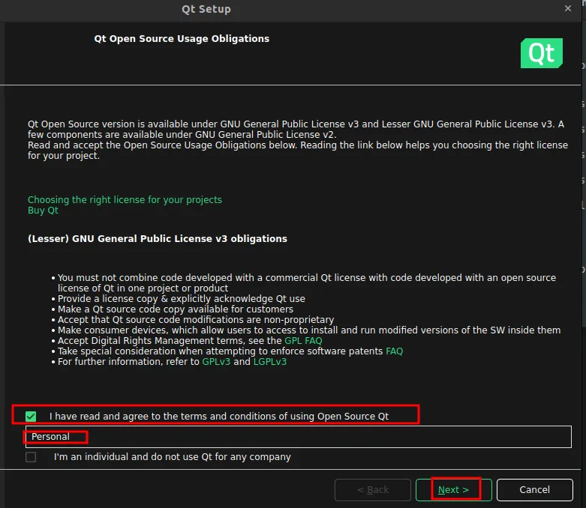Click the Qt Setup title bar text
This screenshot has width=586, height=508.
206,9
